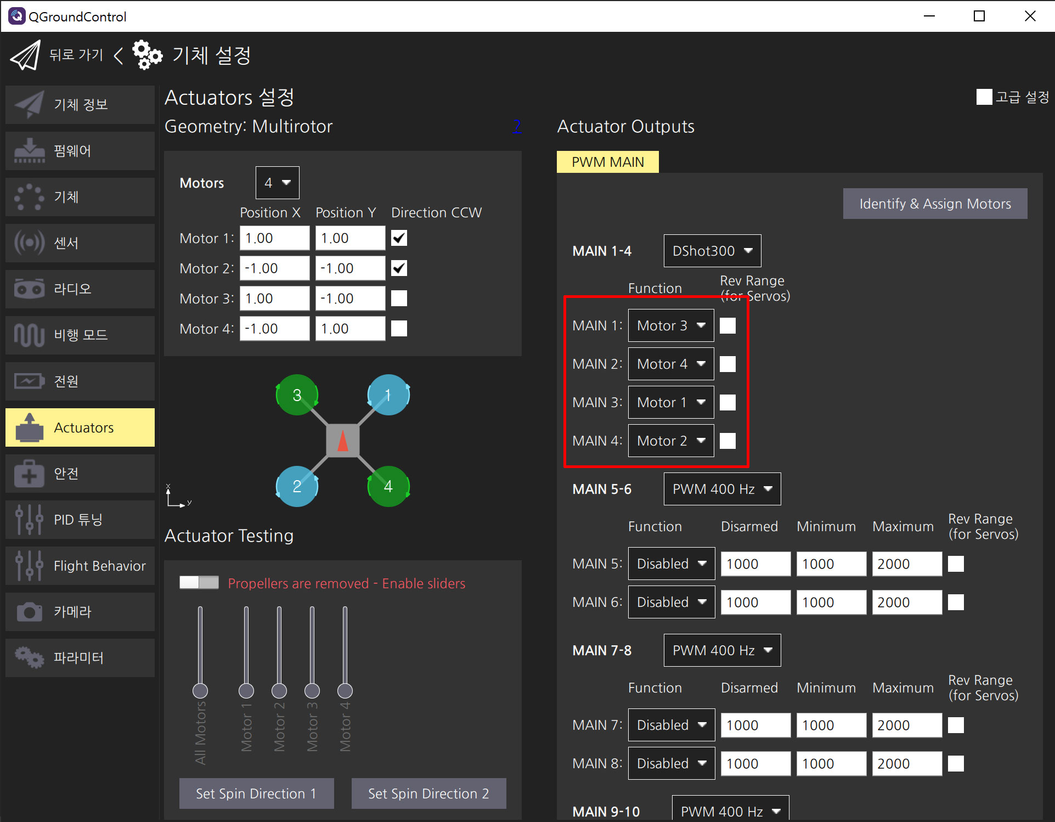Enable the 고급 설정 advanced checkbox
The width and height of the screenshot is (1055, 822).
984,97
